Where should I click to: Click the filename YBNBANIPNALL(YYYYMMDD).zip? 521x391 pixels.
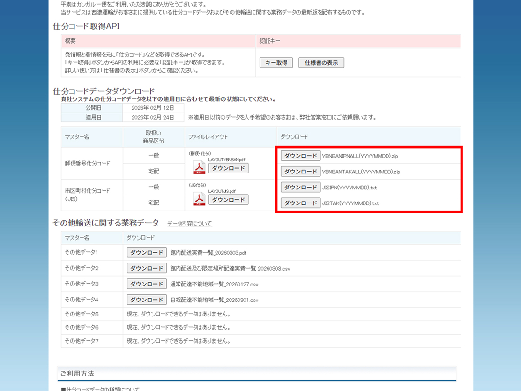tap(360, 156)
